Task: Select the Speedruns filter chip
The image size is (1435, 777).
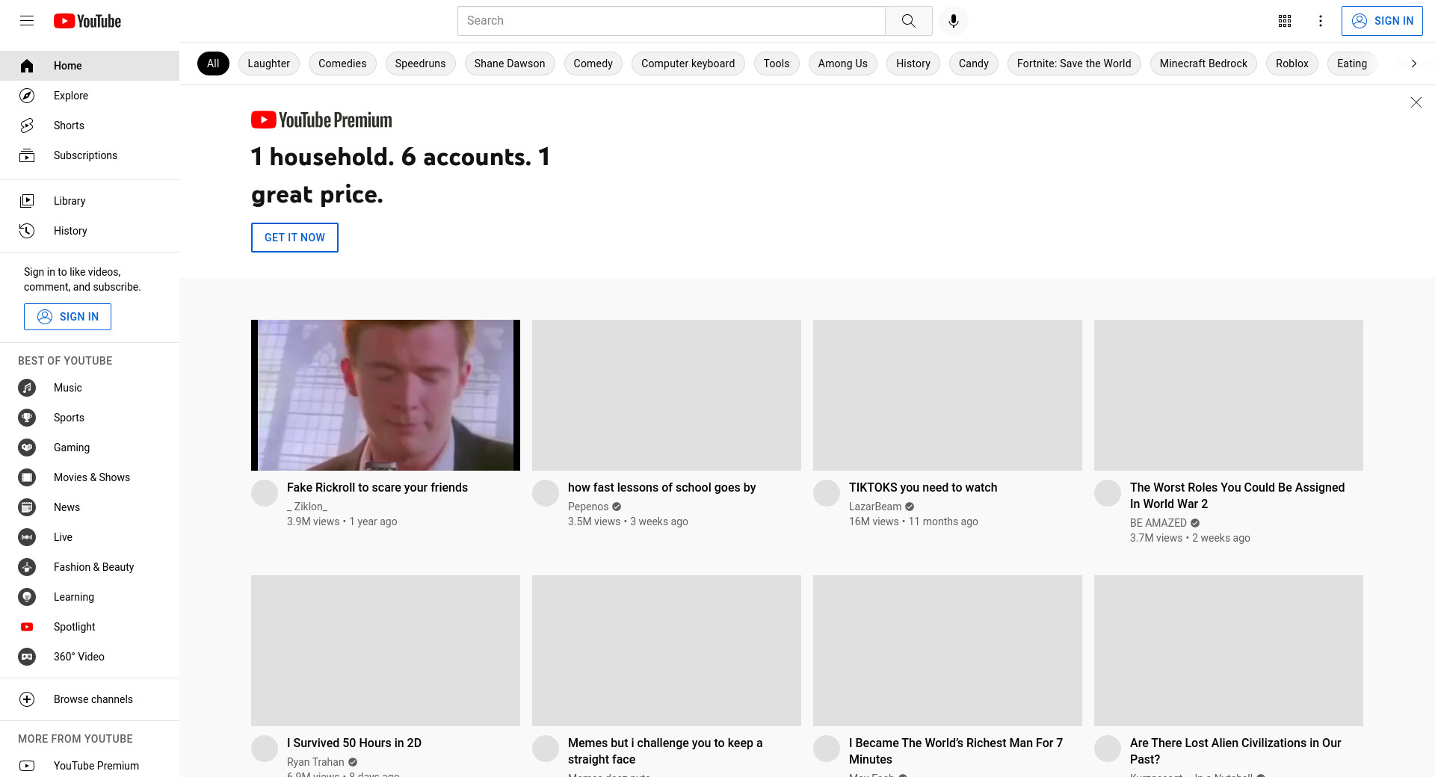Action: 420,64
